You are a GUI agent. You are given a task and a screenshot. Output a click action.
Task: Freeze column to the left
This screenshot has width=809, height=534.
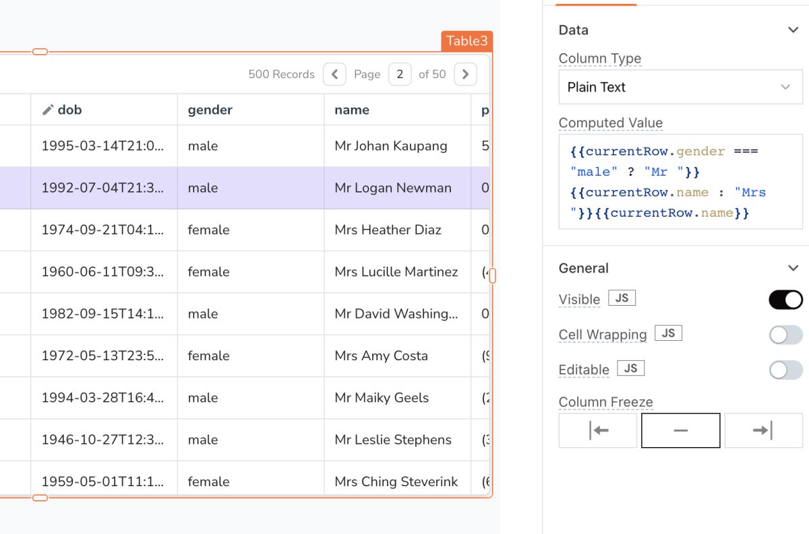pos(598,430)
